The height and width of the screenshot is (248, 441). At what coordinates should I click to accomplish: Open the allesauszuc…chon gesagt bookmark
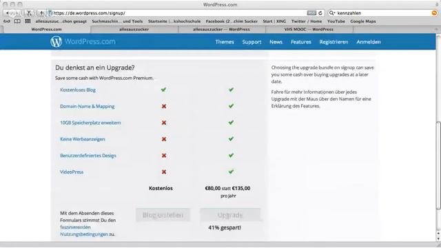(61, 21)
